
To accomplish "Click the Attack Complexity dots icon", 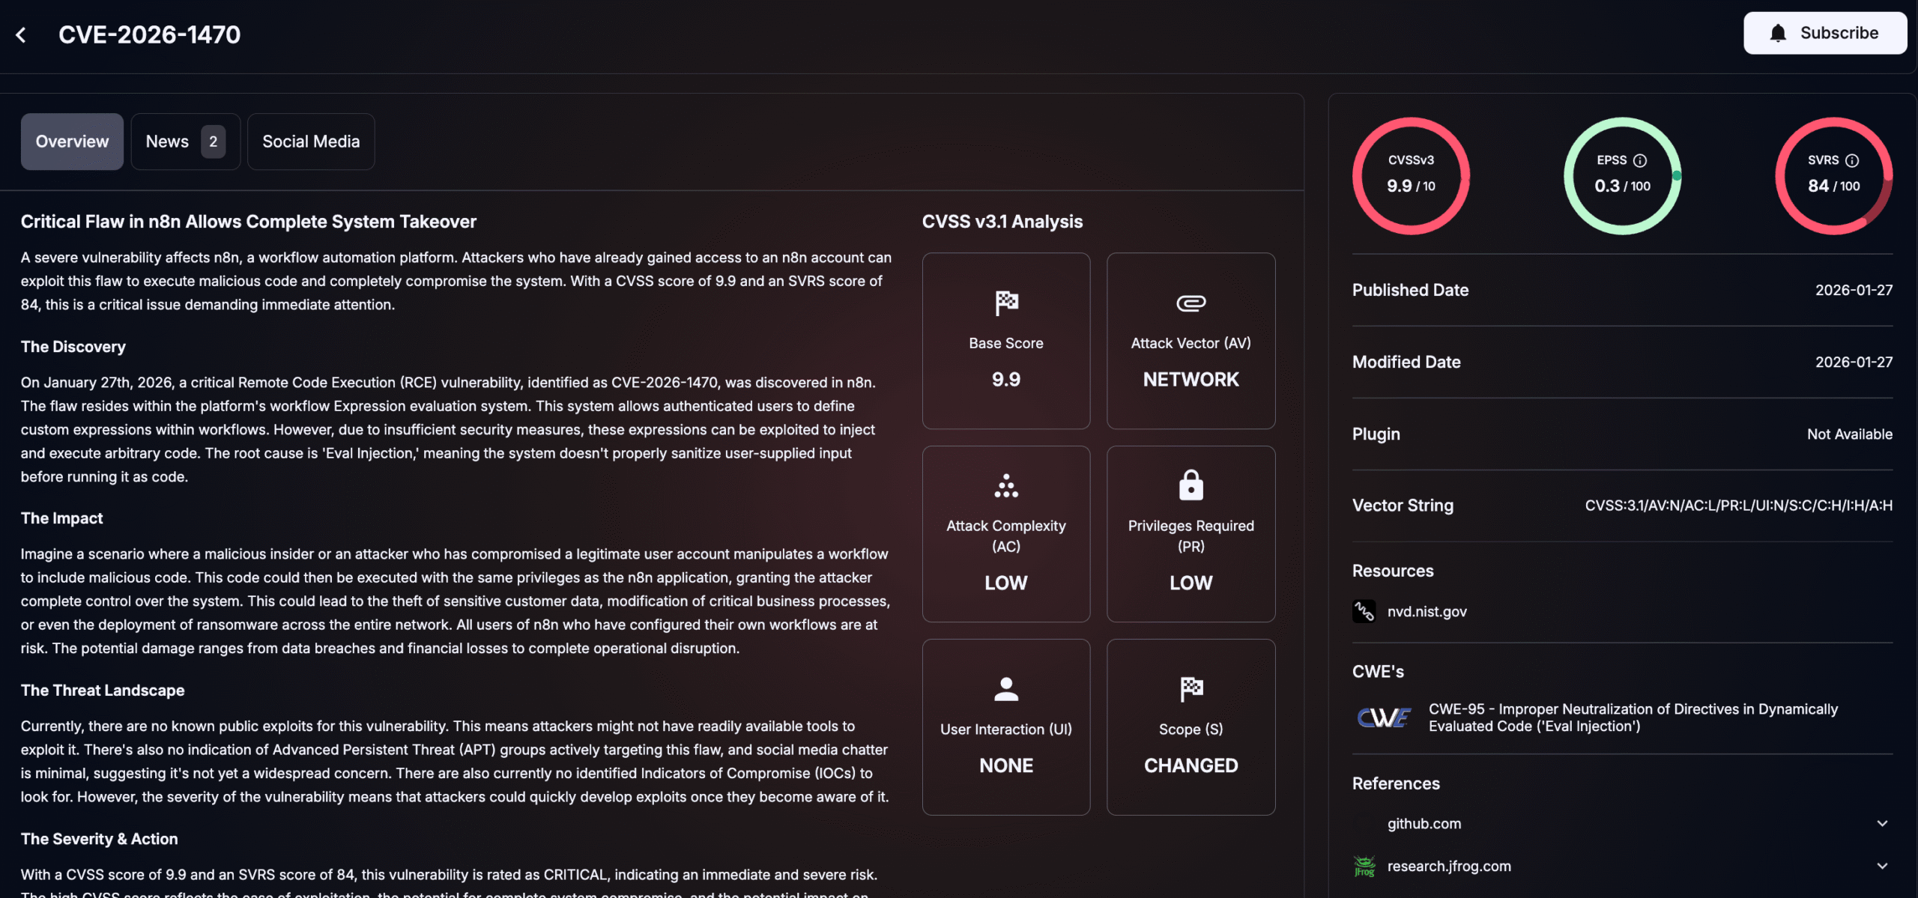I will [x=1006, y=485].
